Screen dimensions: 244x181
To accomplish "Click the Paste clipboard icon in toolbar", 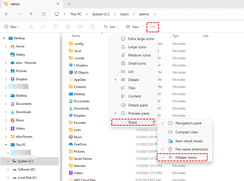I will [56, 27].
